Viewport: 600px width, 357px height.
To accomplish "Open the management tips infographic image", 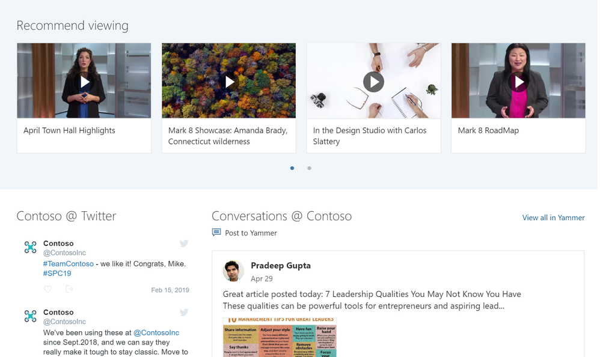I will pos(280,338).
